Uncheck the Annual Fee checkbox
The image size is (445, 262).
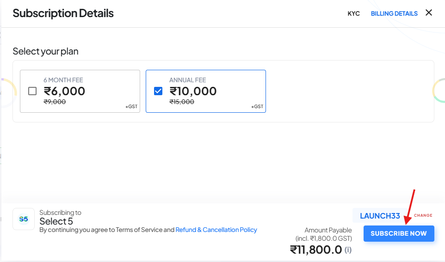pos(158,91)
